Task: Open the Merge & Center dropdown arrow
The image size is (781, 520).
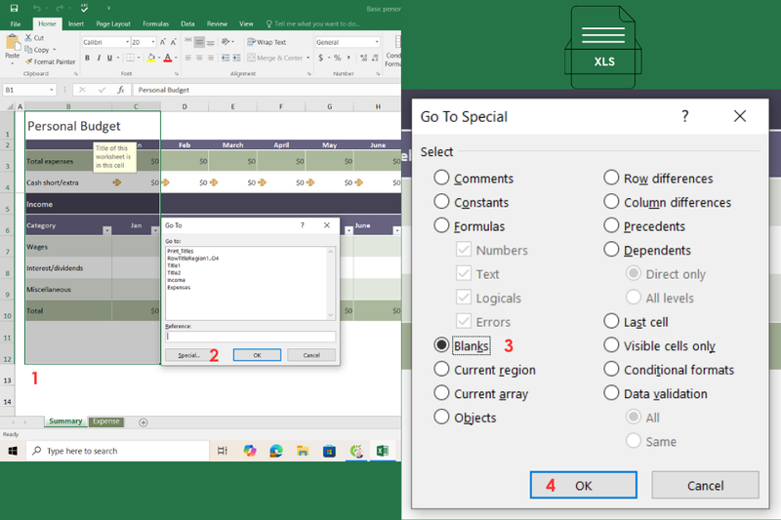Action: 308,59
